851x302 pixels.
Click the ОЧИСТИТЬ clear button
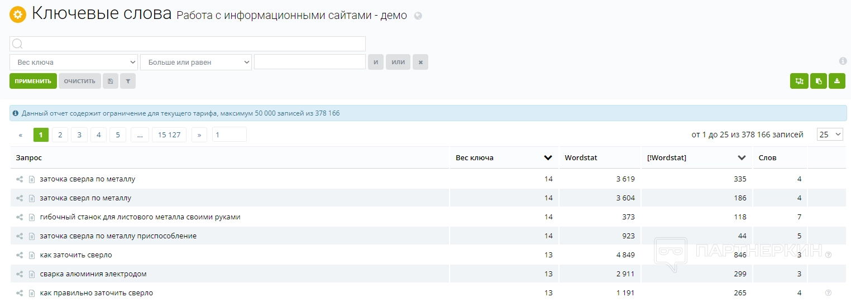[80, 81]
